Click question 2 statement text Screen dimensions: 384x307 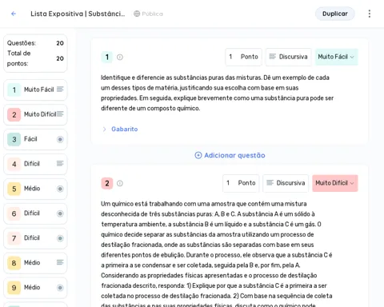pyautogui.click(x=217, y=253)
